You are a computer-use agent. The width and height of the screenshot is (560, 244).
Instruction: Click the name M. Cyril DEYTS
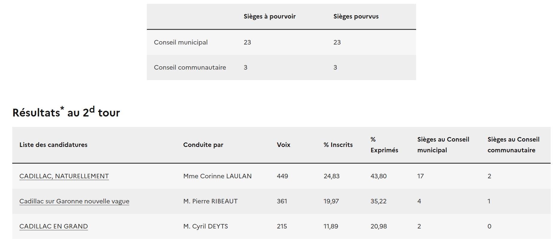206,226
